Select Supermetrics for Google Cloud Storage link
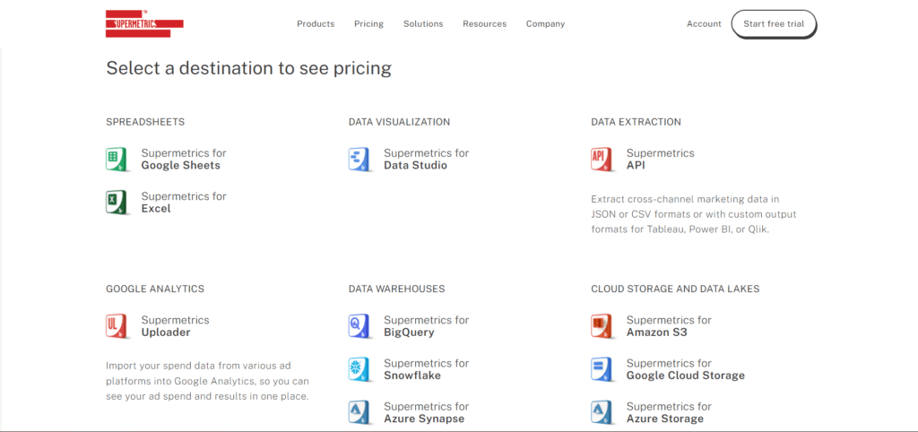Screen dimensions: 918x432 click(x=686, y=369)
